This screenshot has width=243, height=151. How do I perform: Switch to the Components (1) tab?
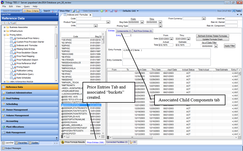[124, 31]
